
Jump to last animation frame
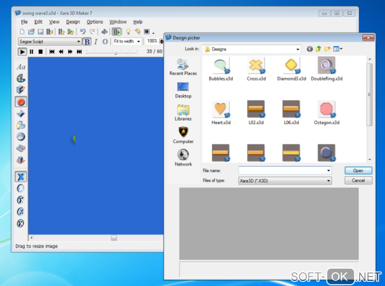coord(79,52)
